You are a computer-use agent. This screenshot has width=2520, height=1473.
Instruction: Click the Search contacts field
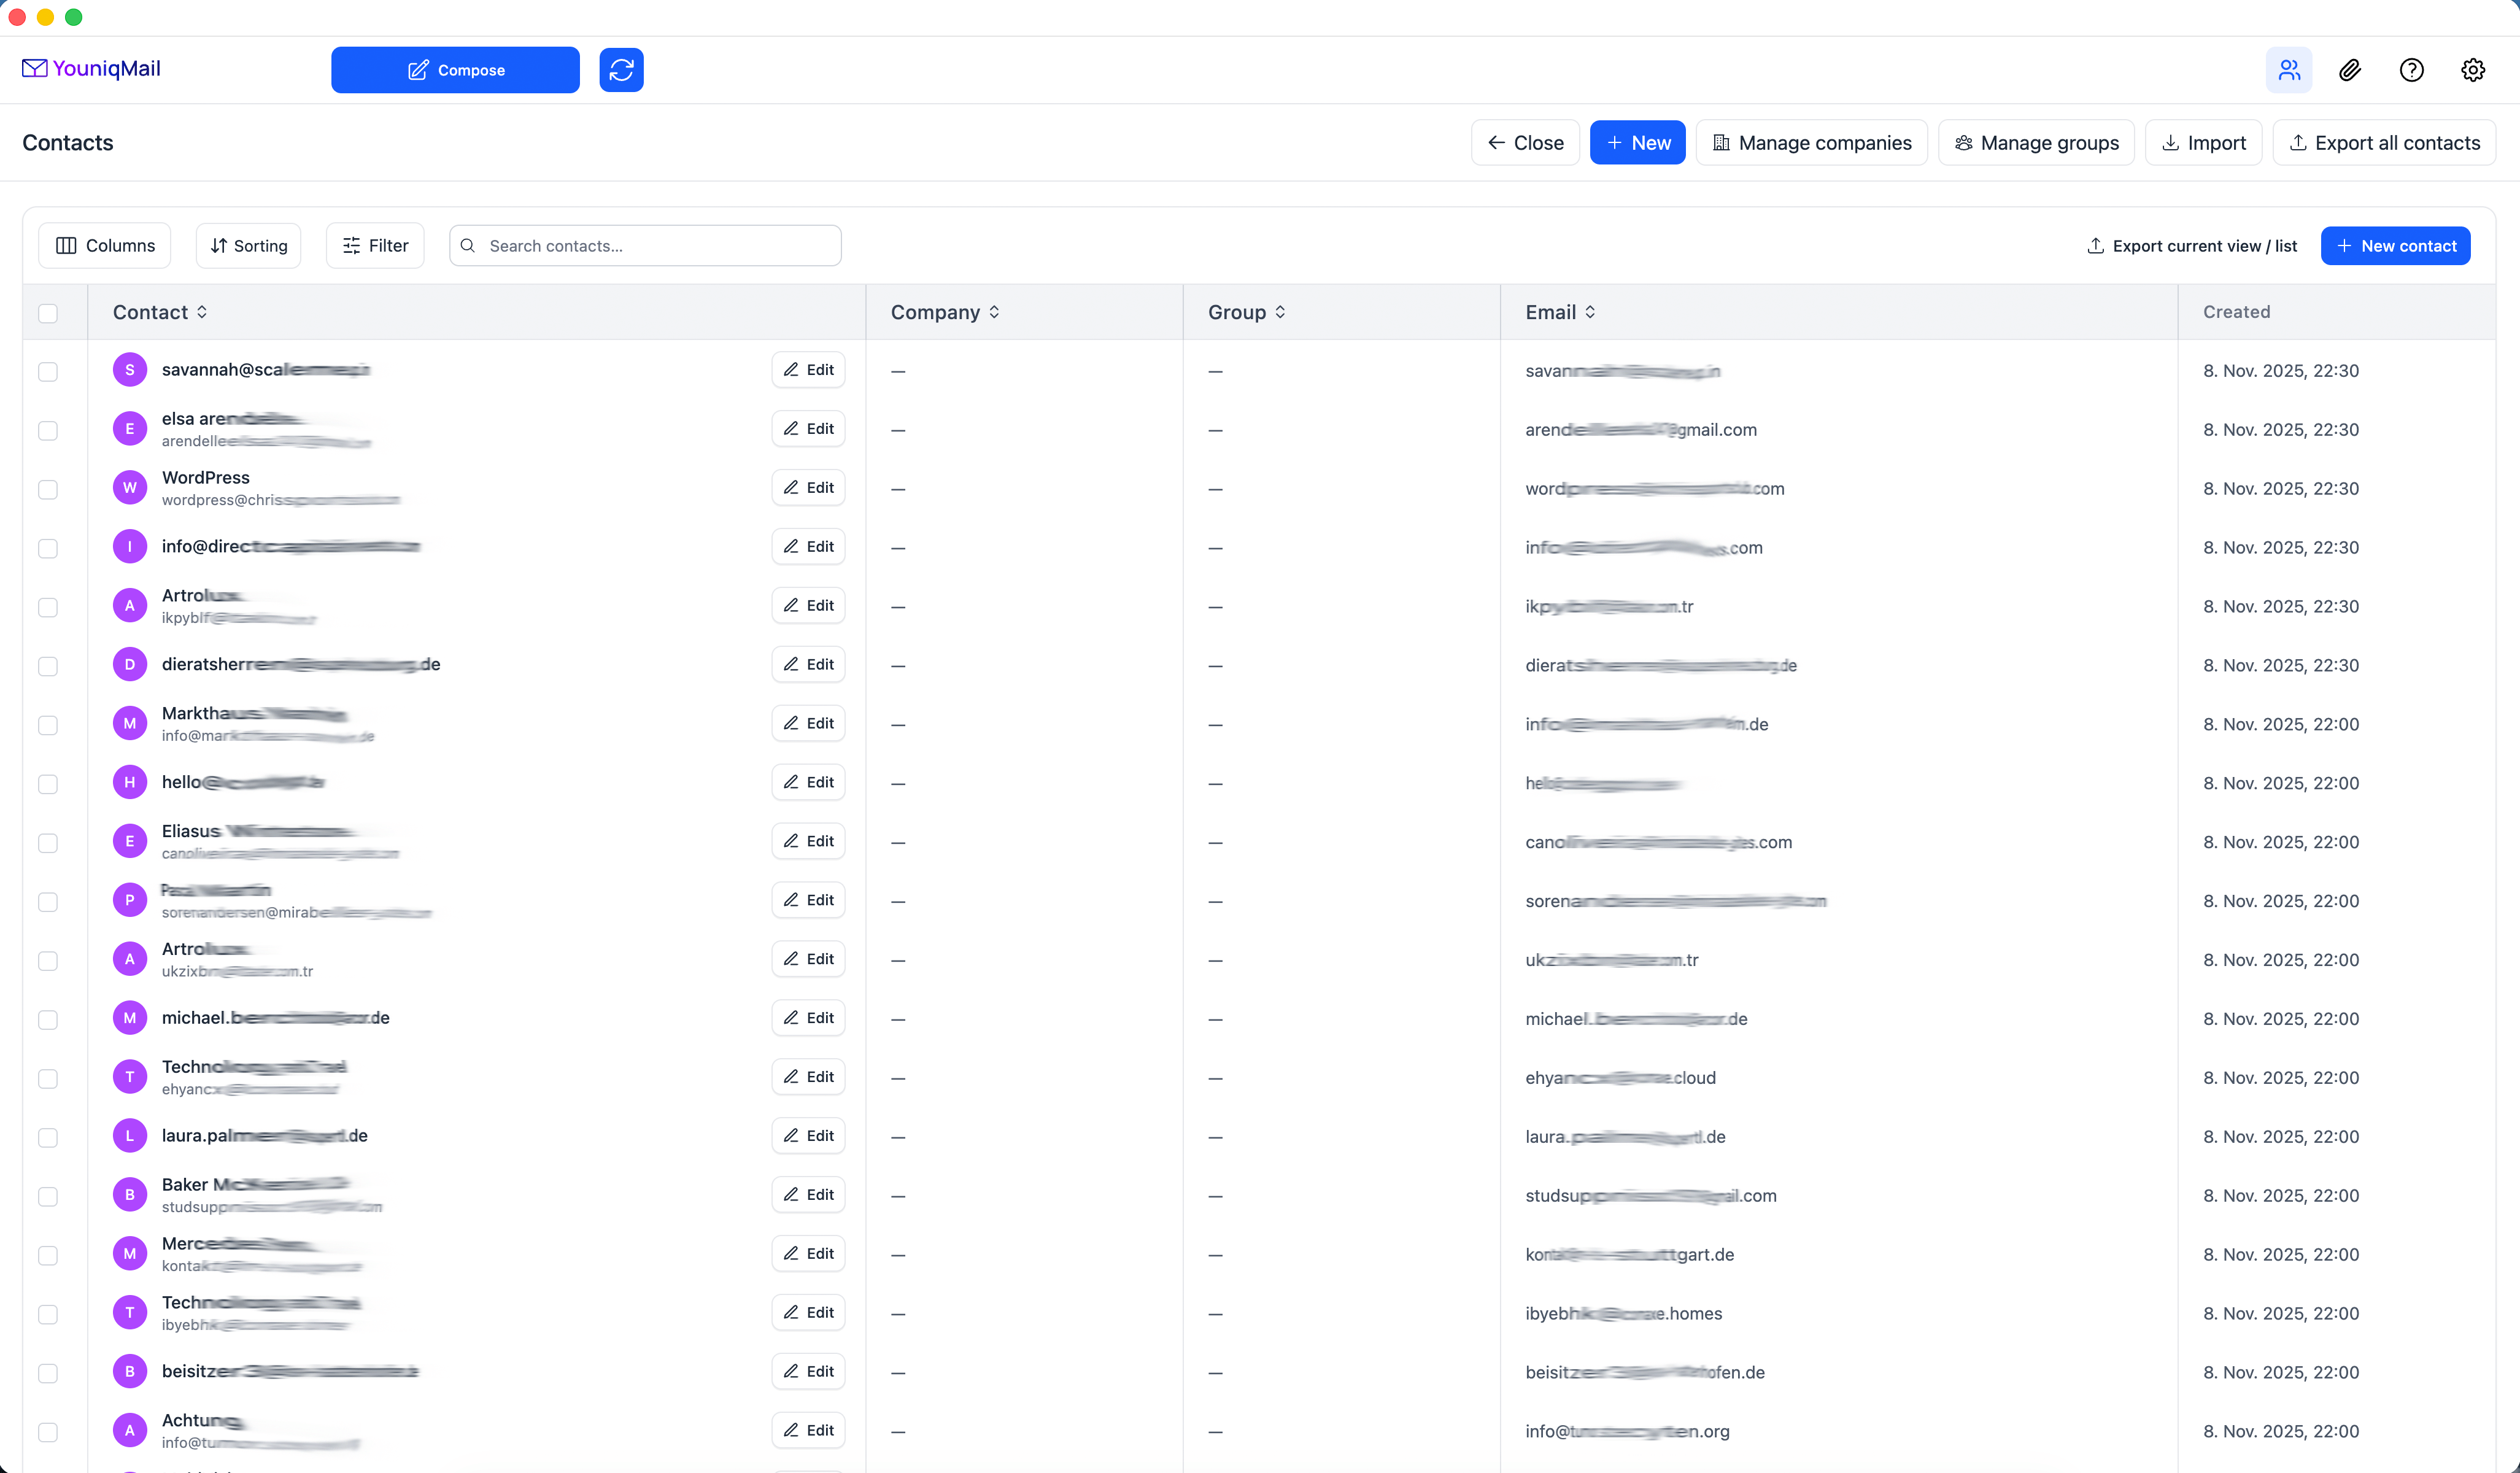(660, 246)
